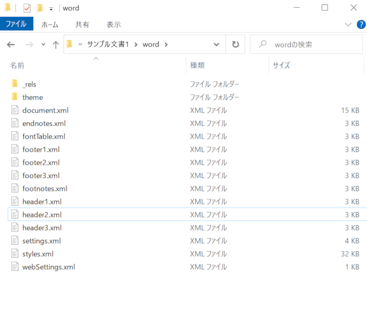Click the styles.xml file icon
The image size is (367, 331).
point(16,254)
